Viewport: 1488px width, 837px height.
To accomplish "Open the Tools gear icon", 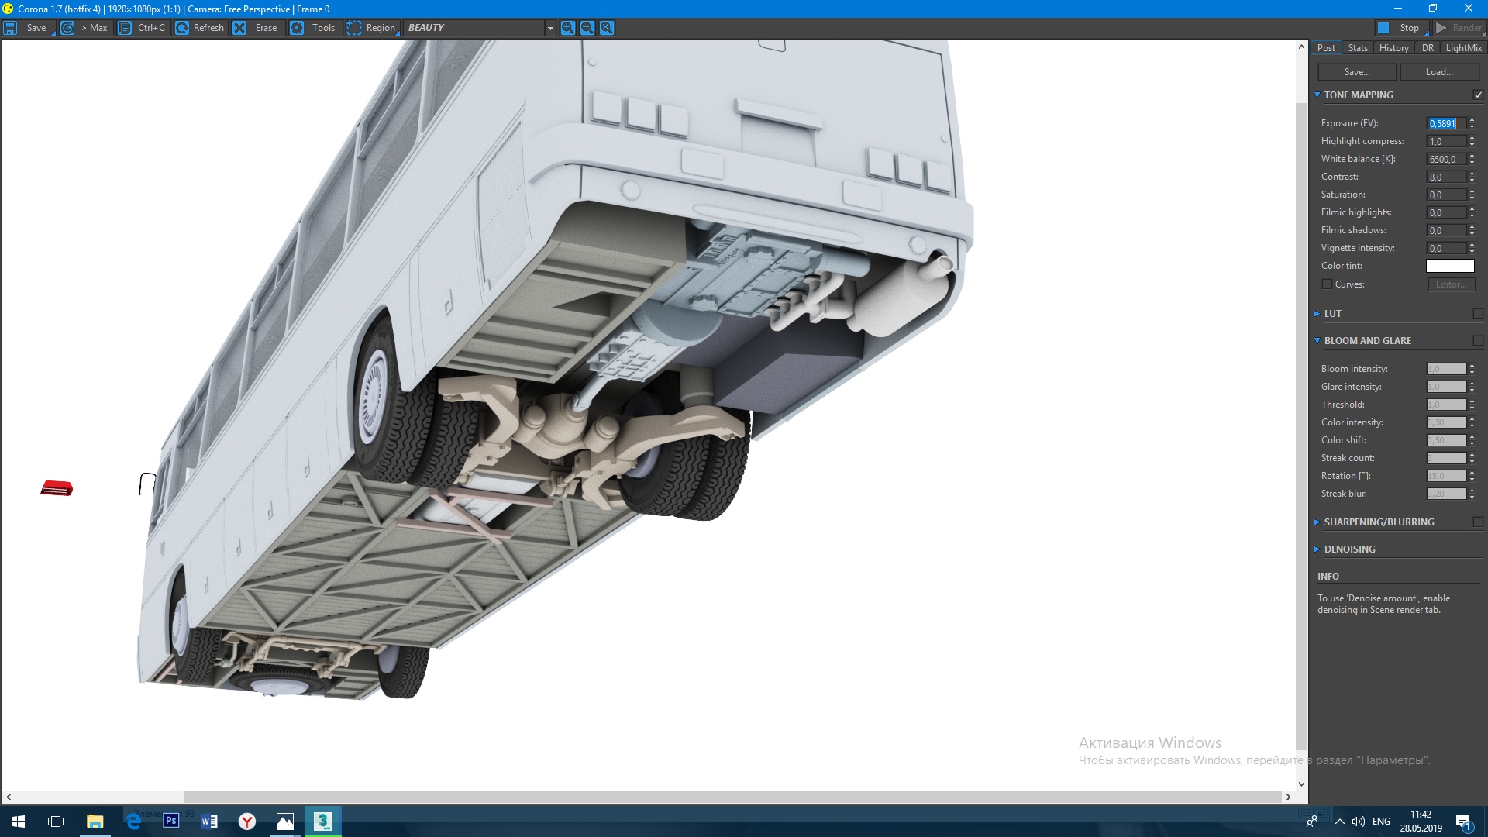I will click(x=297, y=28).
